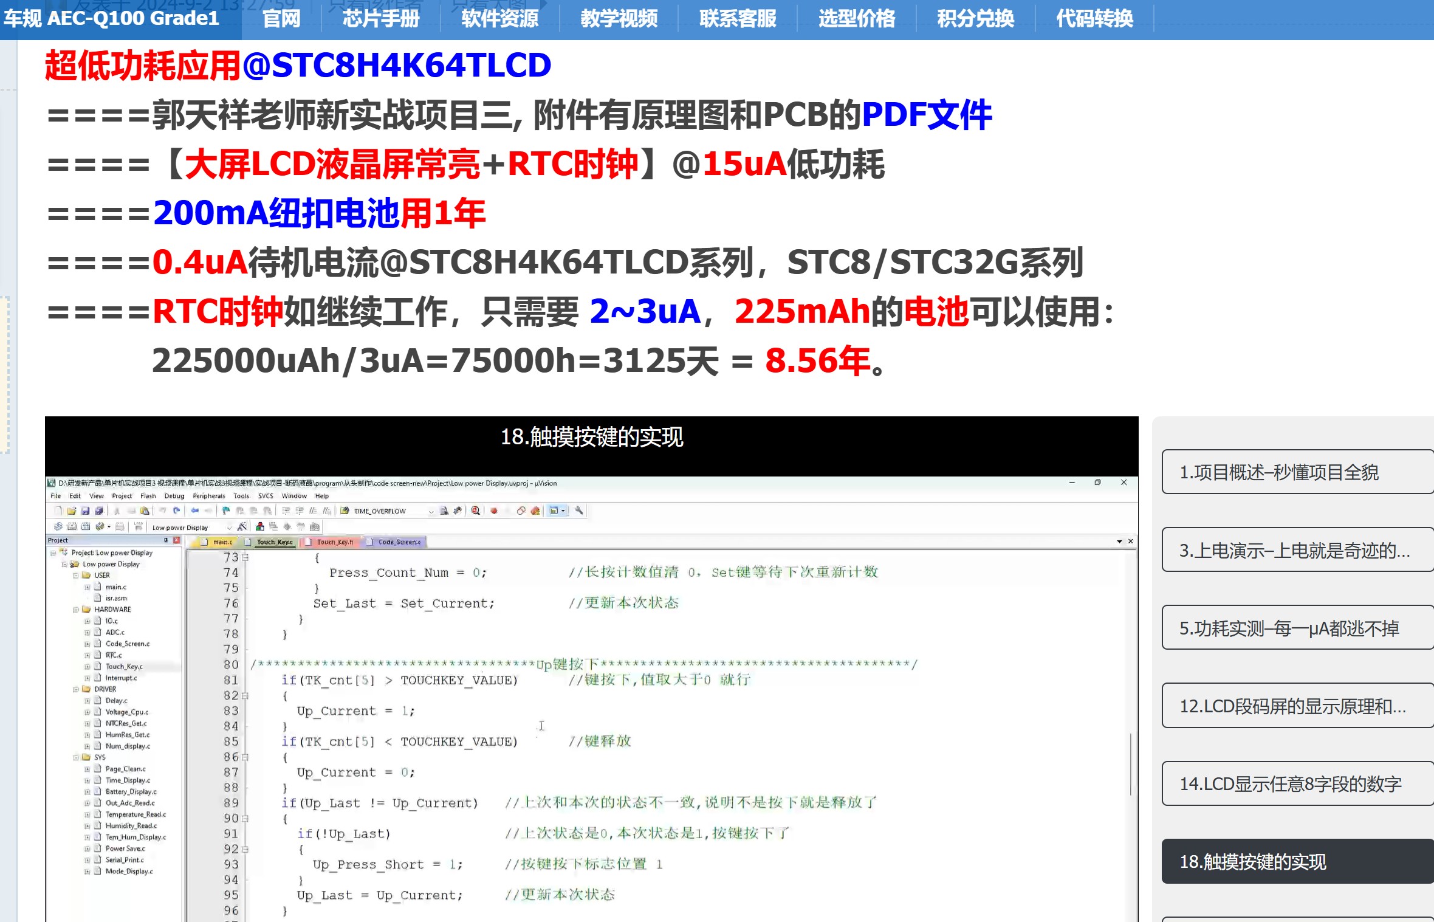The height and width of the screenshot is (922, 1434).
Task: Select Power Save.c in the project tree
Action: (125, 848)
